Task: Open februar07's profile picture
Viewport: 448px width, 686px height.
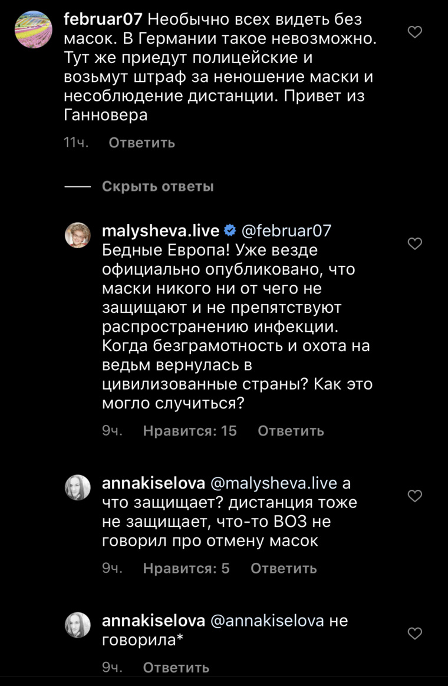Action: (x=32, y=32)
